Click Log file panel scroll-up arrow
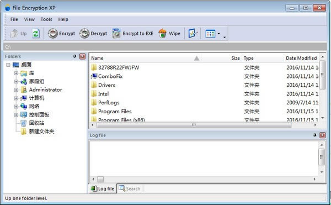 click(x=322, y=145)
